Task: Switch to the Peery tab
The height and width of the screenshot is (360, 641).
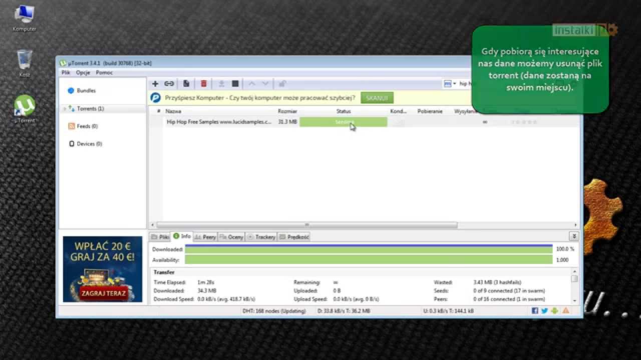Action: tap(205, 236)
